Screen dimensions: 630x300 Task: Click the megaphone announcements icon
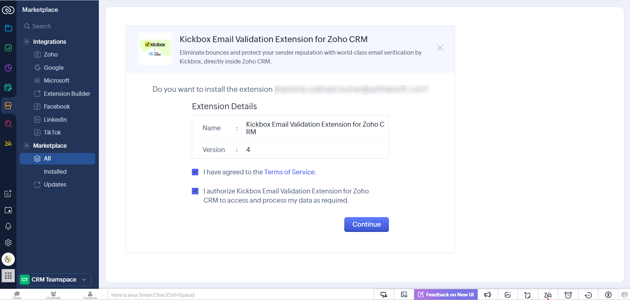[487, 295]
